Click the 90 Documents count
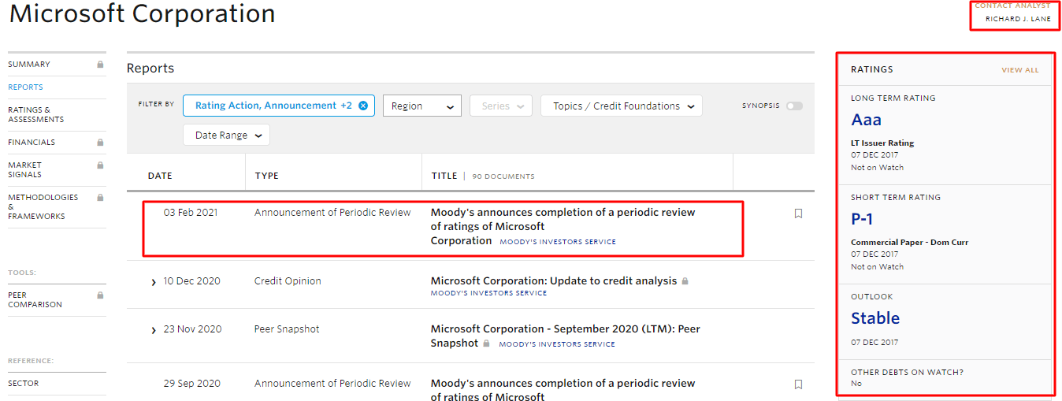 coord(503,176)
